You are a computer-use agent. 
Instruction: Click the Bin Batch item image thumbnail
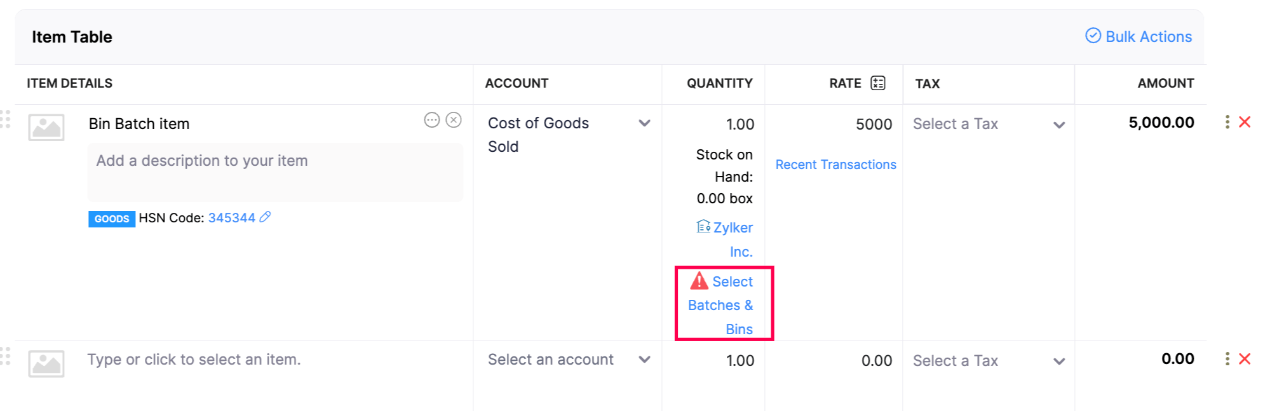click(46, 127)
